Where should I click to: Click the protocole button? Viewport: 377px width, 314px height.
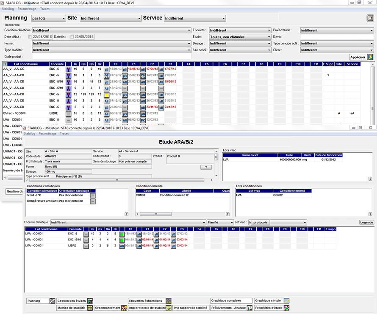pos(260,223)
